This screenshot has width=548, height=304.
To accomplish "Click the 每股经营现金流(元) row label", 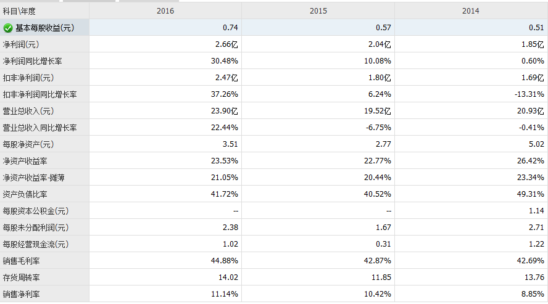I will click(x=36, y=244).
